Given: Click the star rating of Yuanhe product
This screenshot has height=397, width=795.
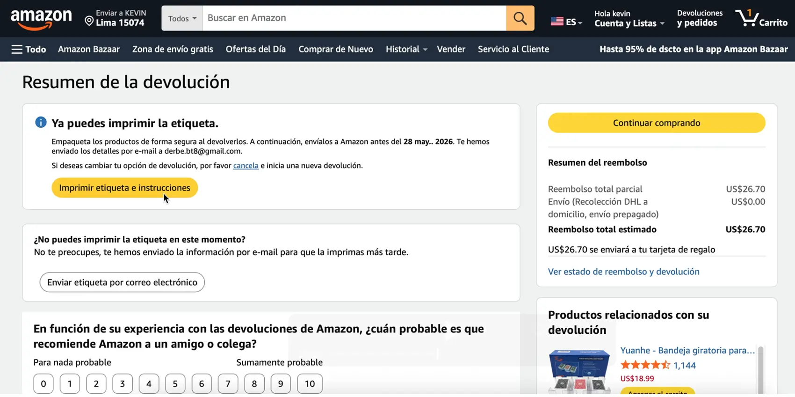Looking at the screenshot, I should (645, 365).
